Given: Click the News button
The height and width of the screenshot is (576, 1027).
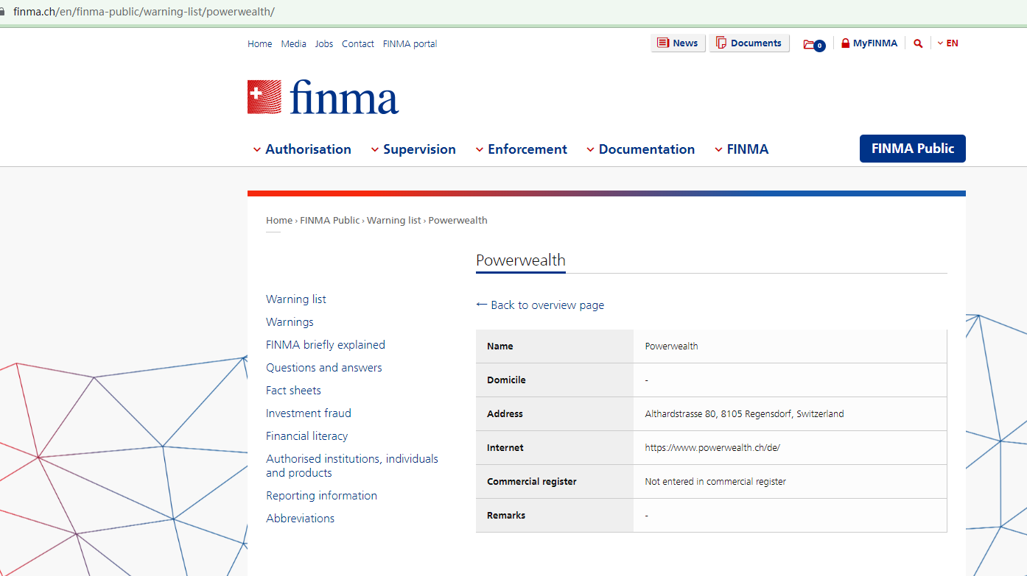Looking at the screenshot, I should (678, 43).
